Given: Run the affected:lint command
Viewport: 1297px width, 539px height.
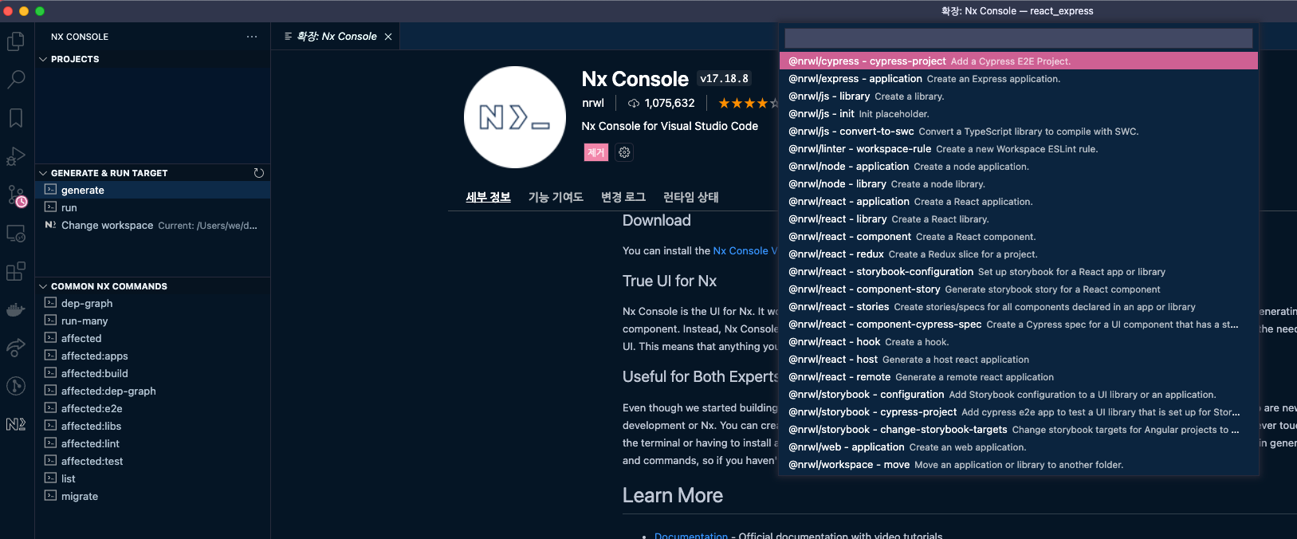Looking at the screenshot, I should (x=153, y=443).
